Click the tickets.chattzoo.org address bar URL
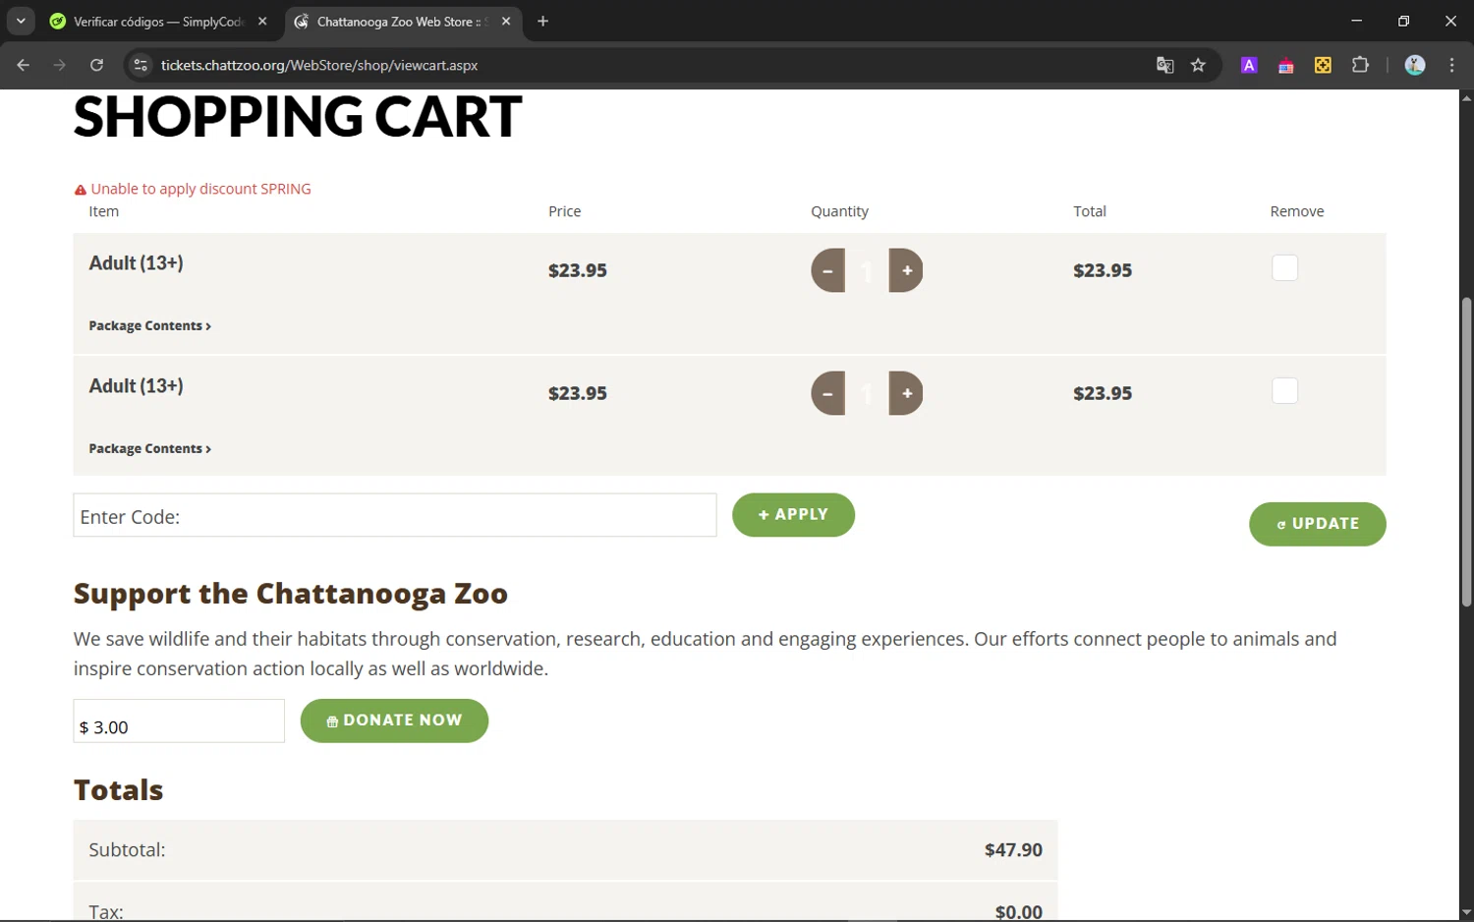The height and width of the screenshot is (922, 1474). pos(319,65)
